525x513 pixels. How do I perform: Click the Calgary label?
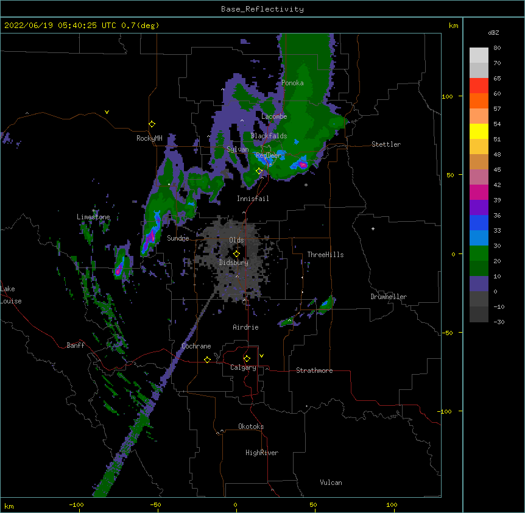tap(244, 367)
